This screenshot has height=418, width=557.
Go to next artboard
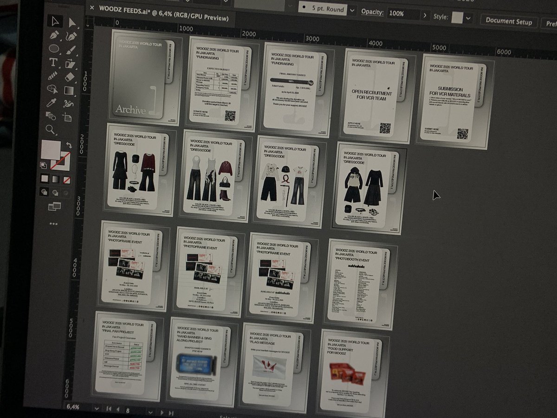162,412
